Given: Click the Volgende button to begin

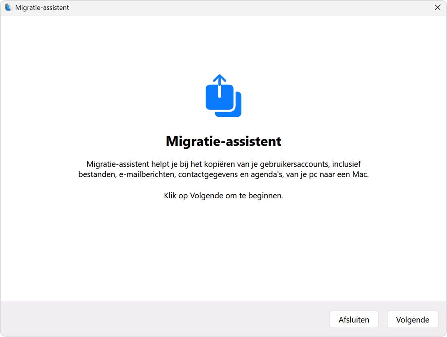Looking at the screenshot, I should (x=412, y=319).
